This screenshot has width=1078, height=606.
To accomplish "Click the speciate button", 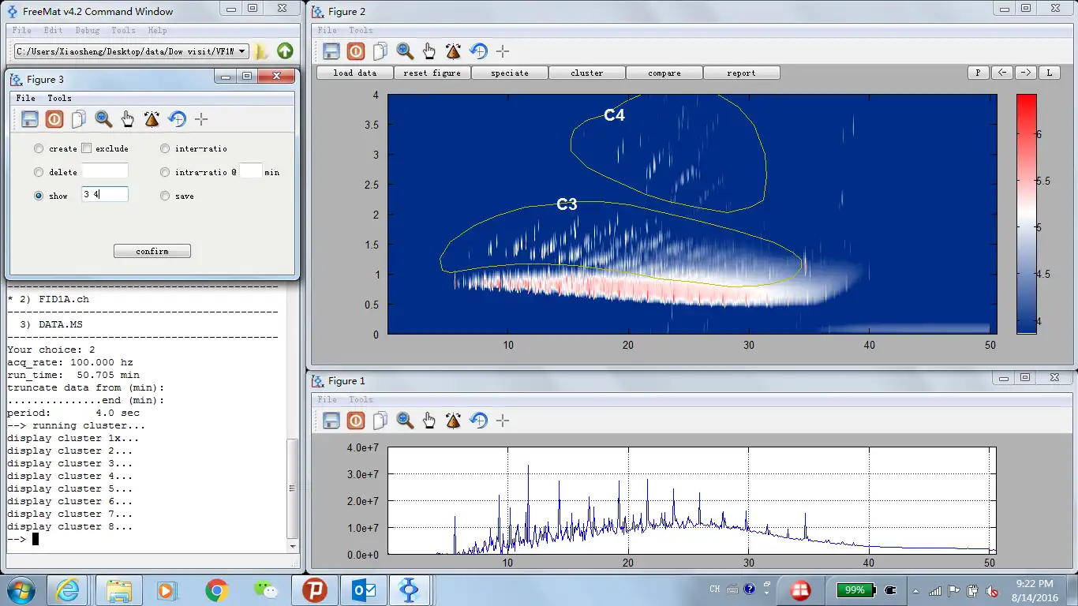I will [510, 73].
